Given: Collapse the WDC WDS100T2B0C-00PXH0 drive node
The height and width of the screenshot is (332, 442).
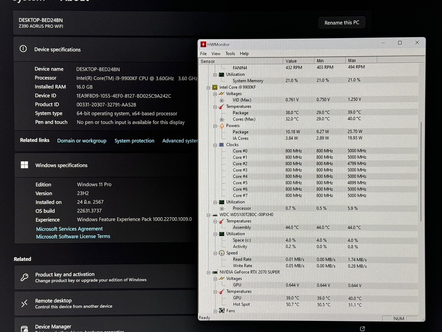Looking at the screenshot, I should [x=208, y=215].
